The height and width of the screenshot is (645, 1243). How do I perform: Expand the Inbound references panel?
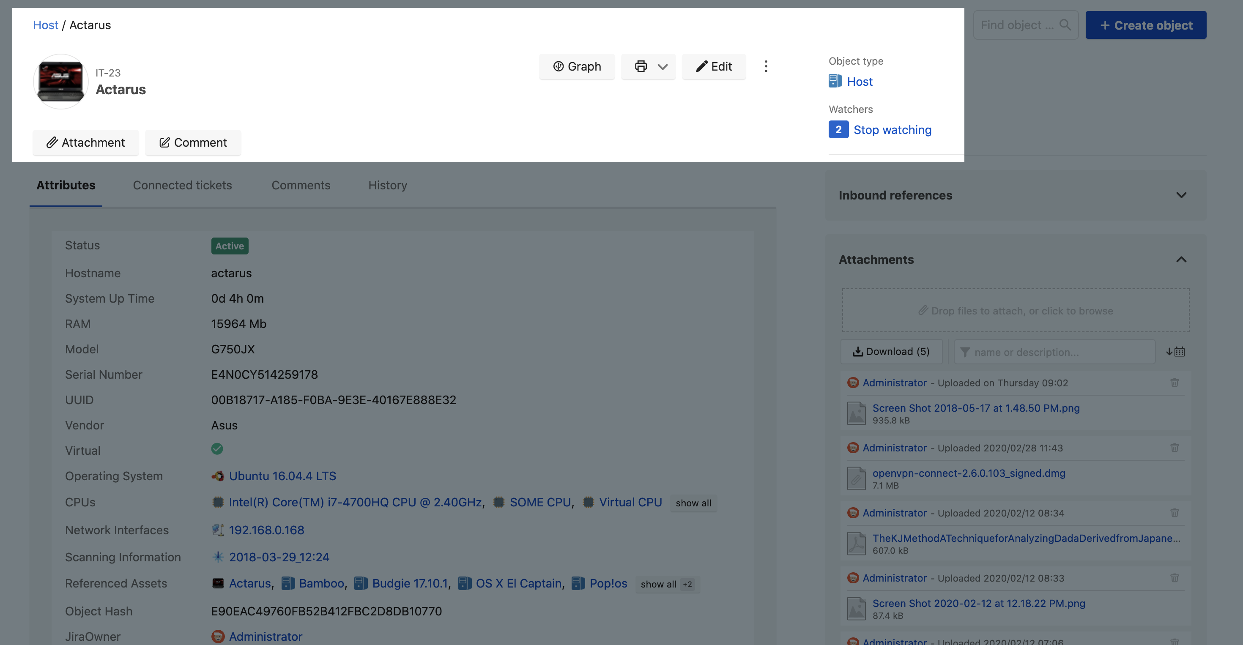click(1181, 195)
